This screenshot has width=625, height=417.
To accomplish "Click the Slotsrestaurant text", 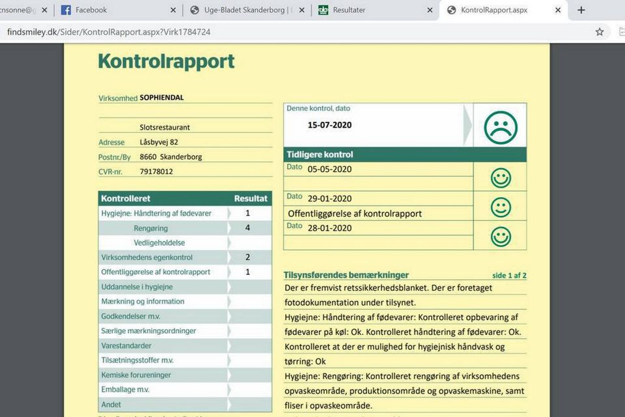I will tap(165, 127).
